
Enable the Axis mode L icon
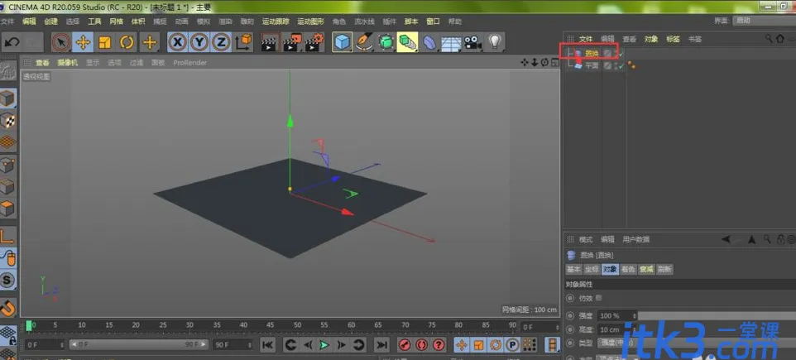click(7, 236)
